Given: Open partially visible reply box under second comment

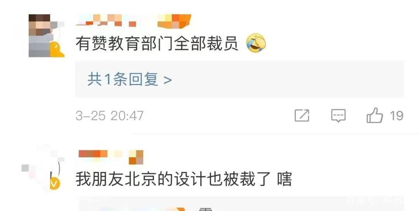Looking at the screenshot, I should pos(241,204).
